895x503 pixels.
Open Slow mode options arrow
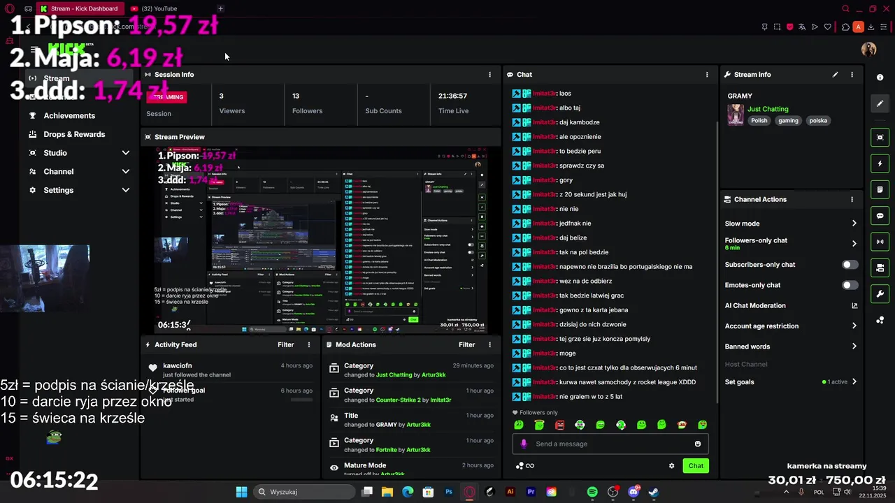854,224
